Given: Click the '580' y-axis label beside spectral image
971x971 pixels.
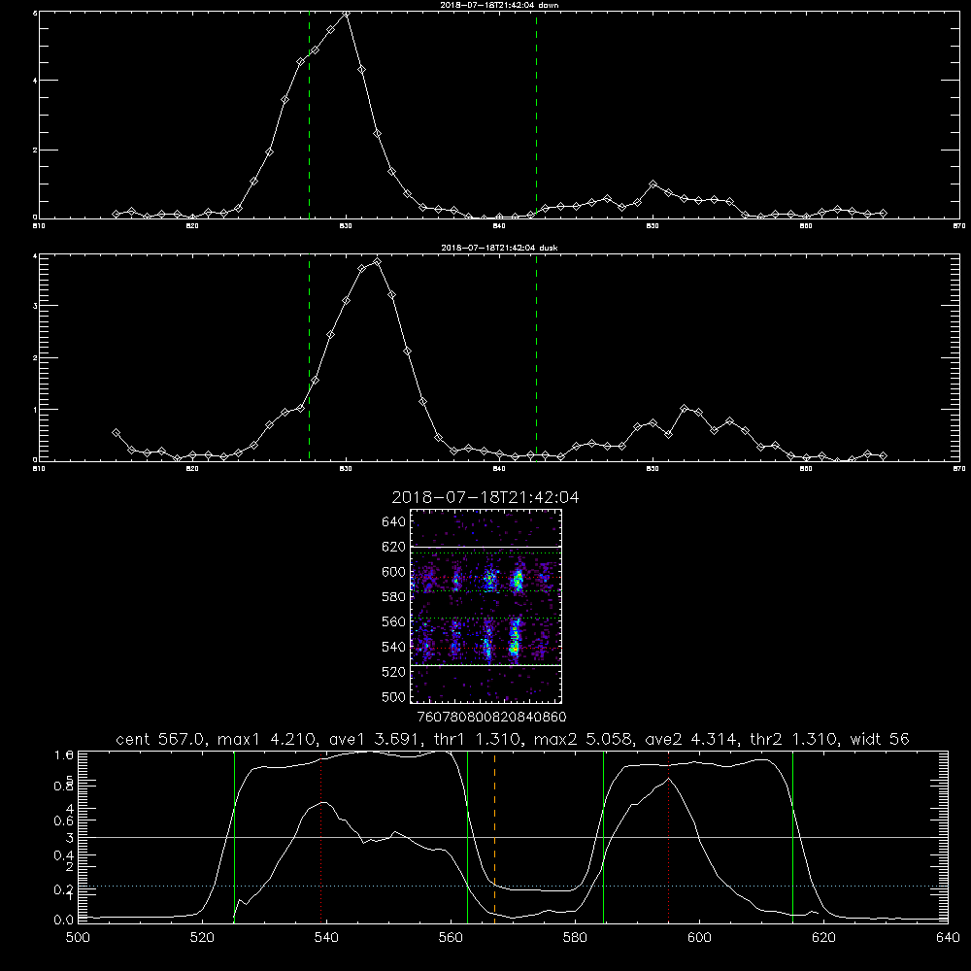Looking at the screenshot, I should [x=394, y=597].
